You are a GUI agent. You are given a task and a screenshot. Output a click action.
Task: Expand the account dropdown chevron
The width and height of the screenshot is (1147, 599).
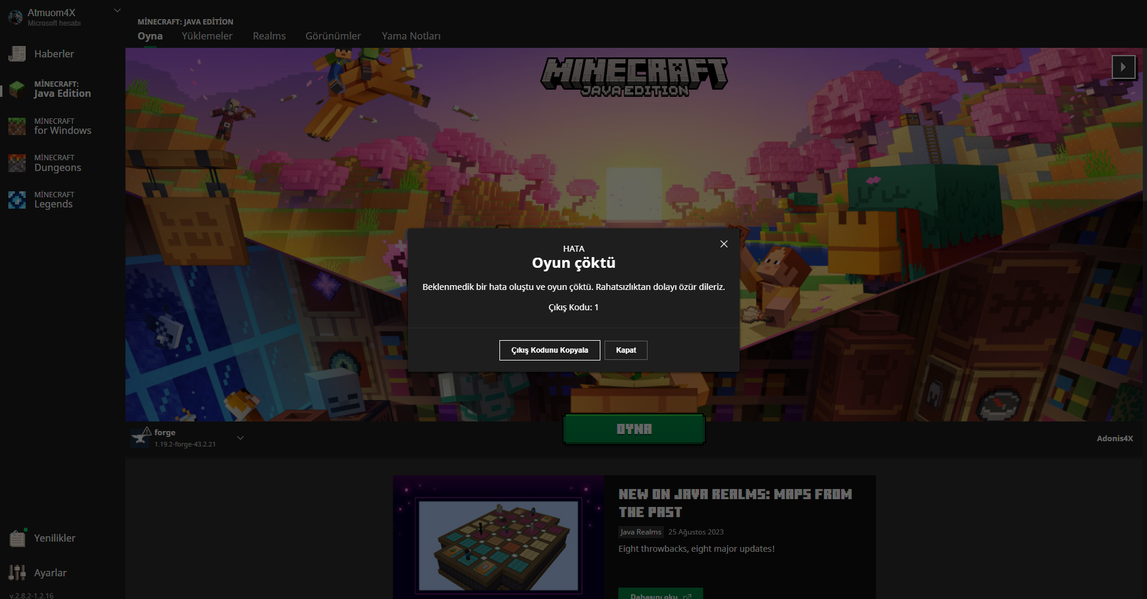(x=118, y=11)
